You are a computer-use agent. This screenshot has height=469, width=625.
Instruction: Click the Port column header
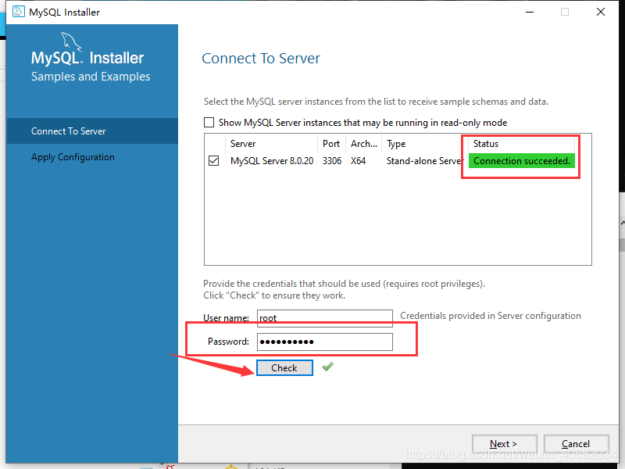point(332,144)
